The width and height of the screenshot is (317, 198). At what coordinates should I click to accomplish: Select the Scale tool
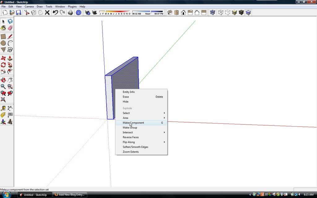pos(3,71)
